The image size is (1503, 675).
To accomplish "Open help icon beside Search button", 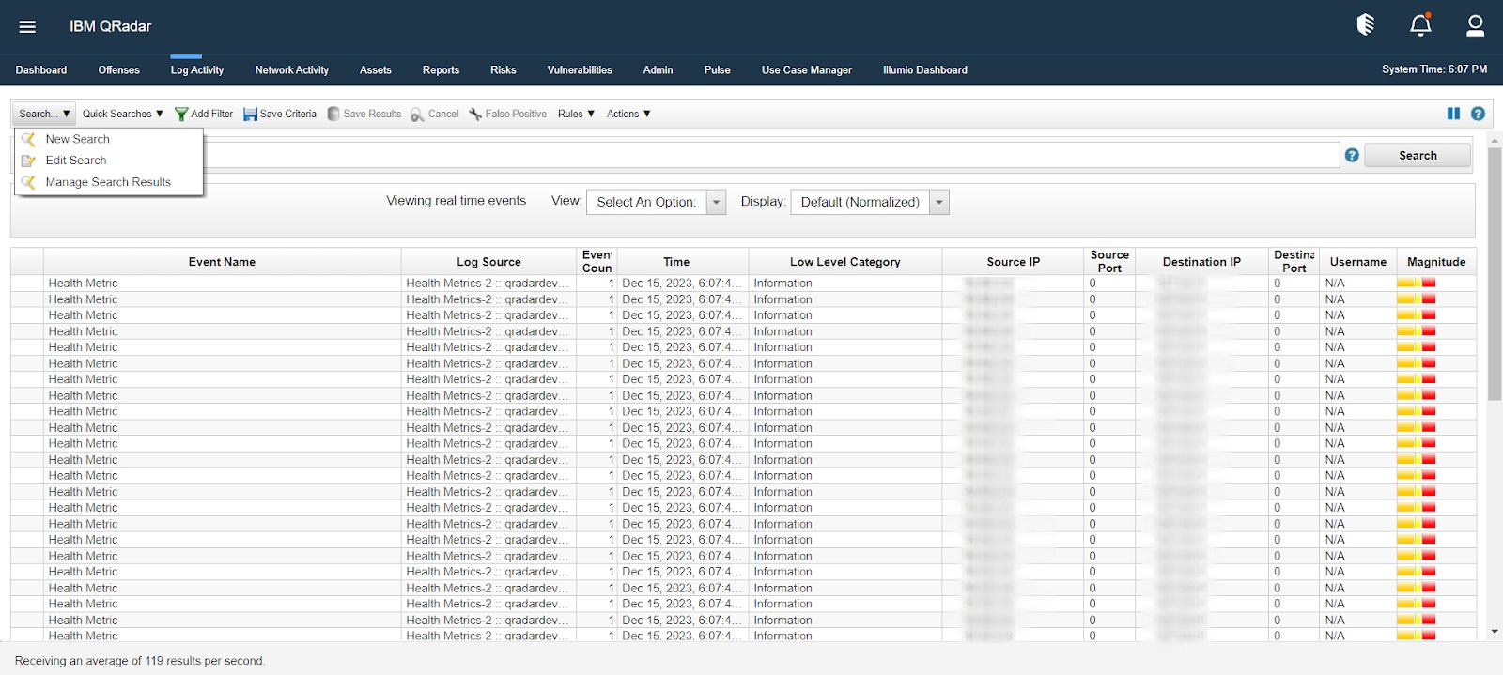I will tap(1352, 155).
